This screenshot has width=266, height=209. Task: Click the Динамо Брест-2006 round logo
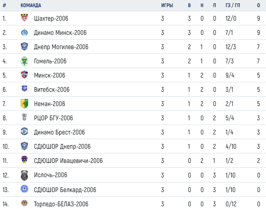24,131
